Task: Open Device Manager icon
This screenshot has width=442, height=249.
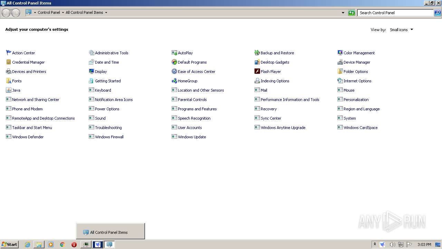Action: pyautogui.click(x=340, y=62)
